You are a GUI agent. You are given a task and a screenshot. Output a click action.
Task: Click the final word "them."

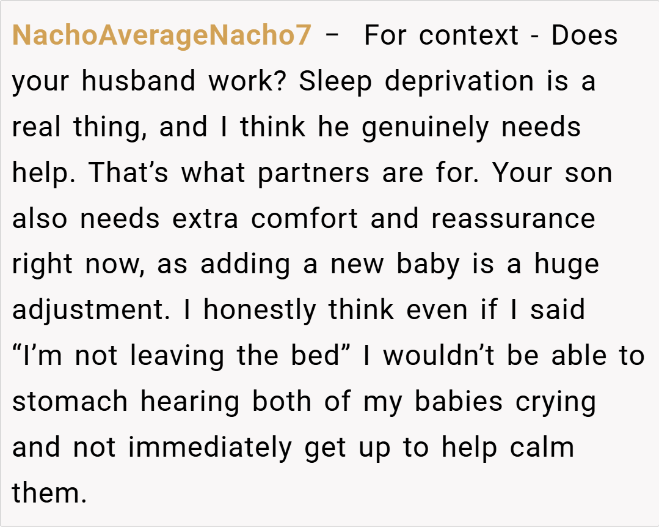coord(49,493)
